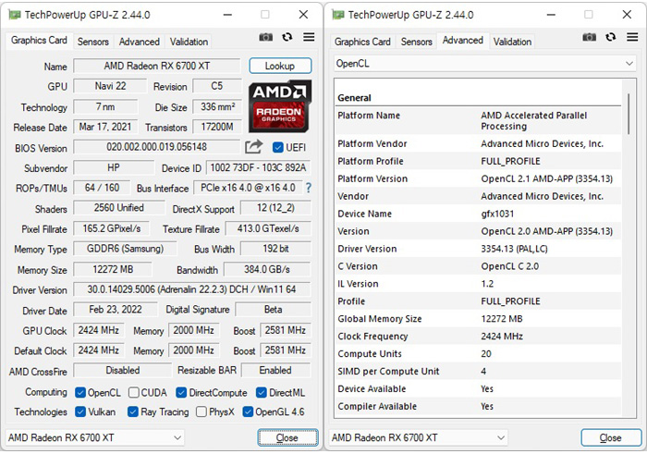Viewport: 647px width, 454px height.
Task: Click the Bandwidth field 384.0 GB/s
Action: click(267, 269)
